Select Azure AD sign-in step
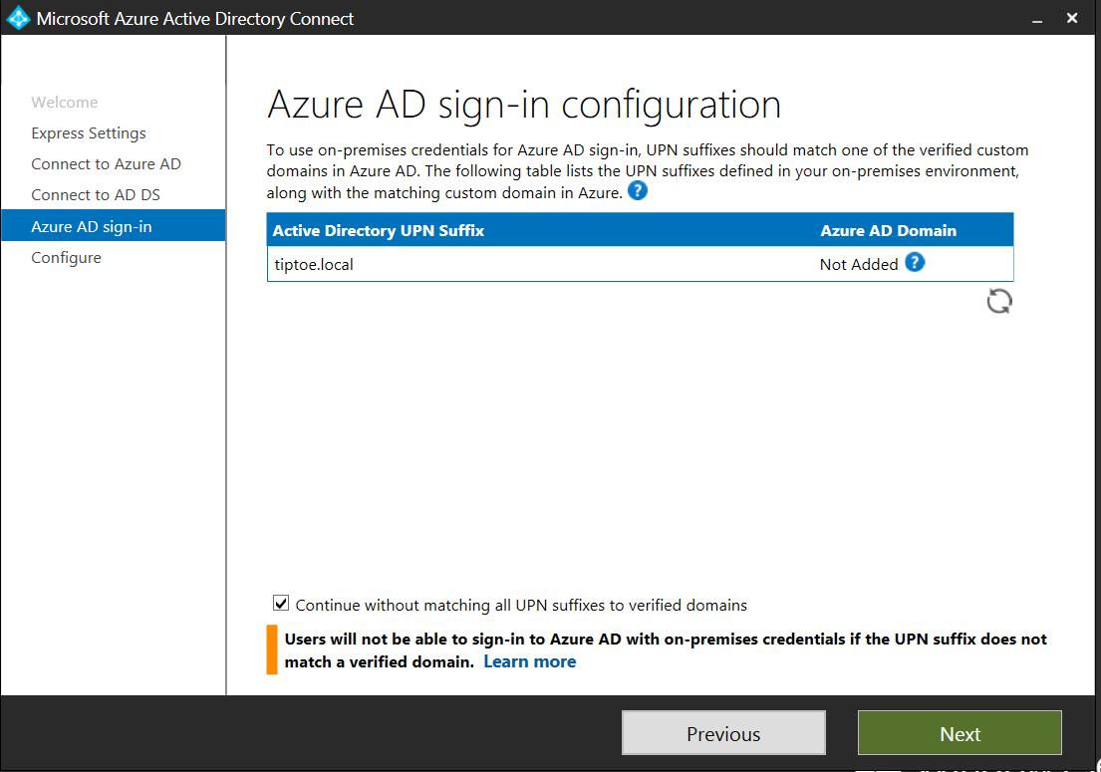Viewport: 1101px width, 772px height. pyautogui.click(x=114, y=226)
